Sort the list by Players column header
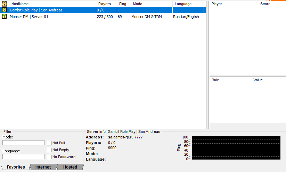286x172 pixels. click(106, 4)
